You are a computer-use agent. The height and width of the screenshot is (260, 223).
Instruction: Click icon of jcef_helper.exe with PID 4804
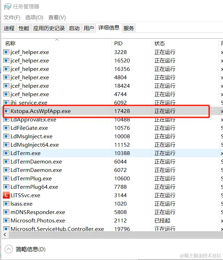click(6, 77)
